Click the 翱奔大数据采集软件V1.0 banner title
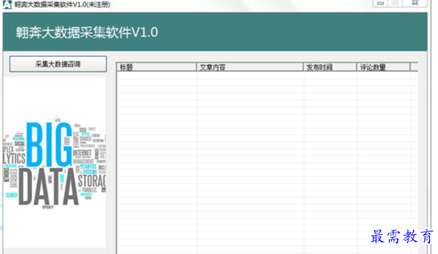The image size is (438, 254). 87,32
